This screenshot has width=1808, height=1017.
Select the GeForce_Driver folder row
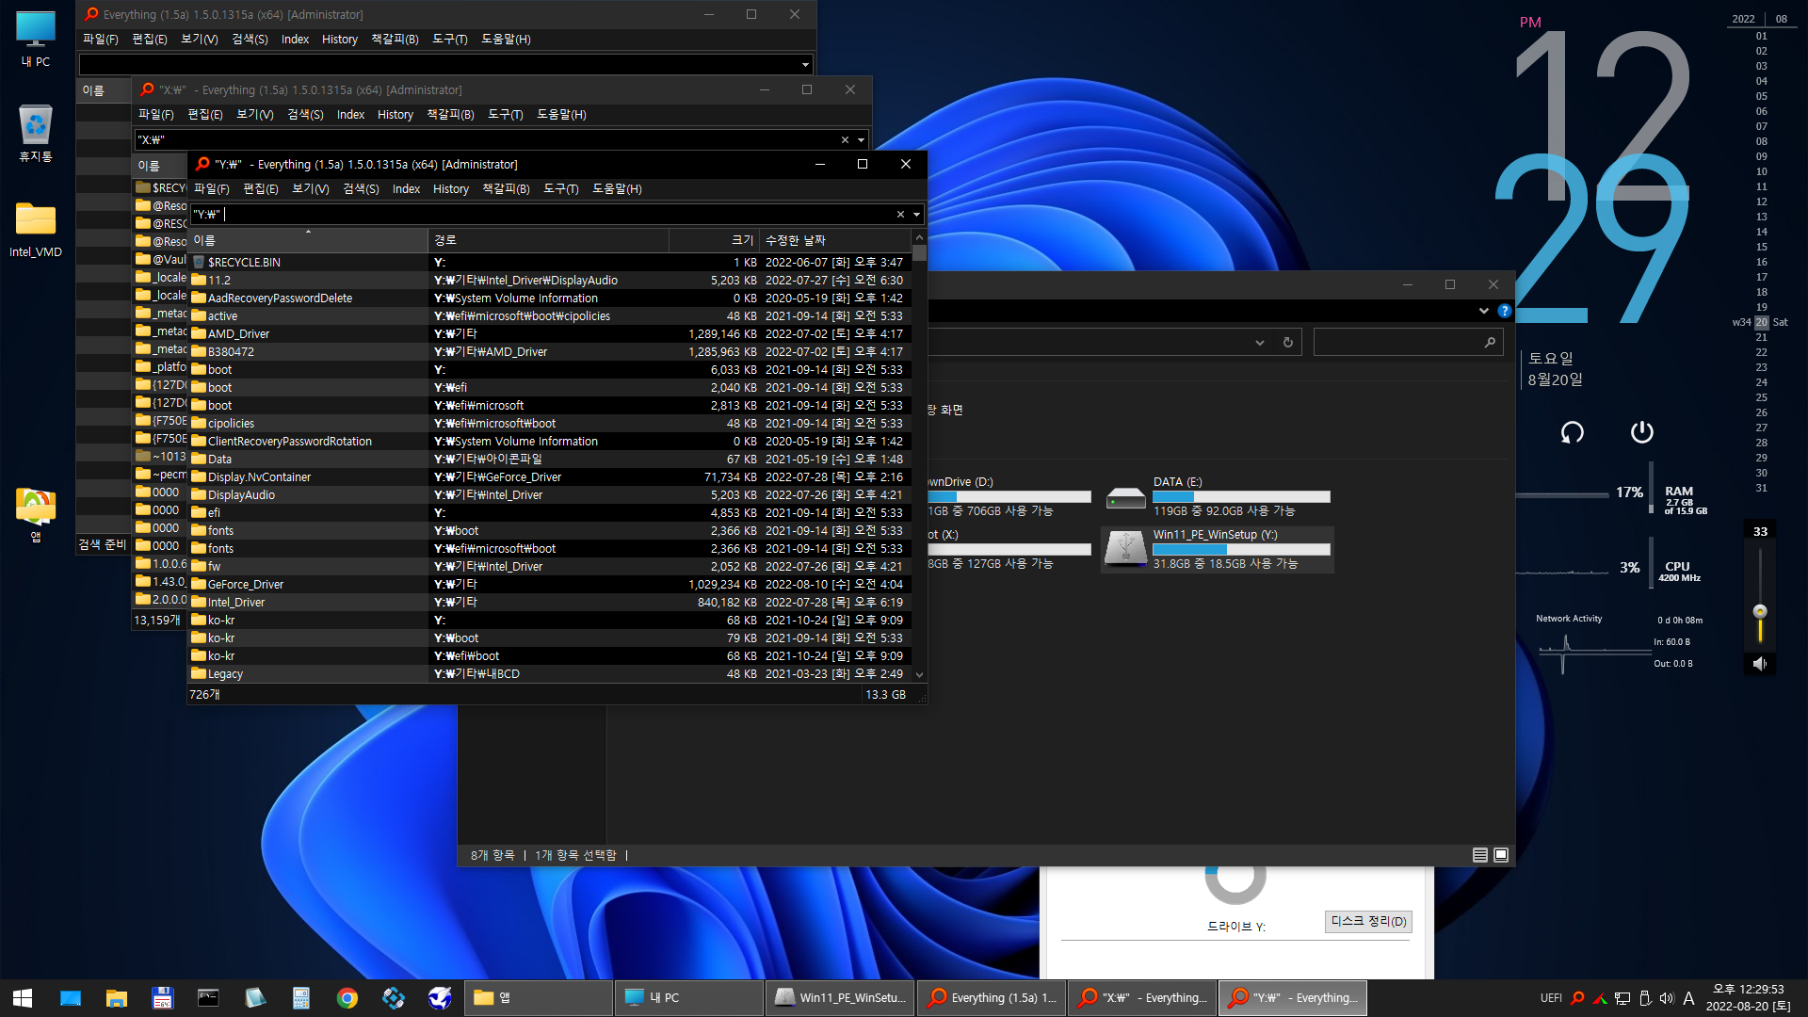click(549, 584)
